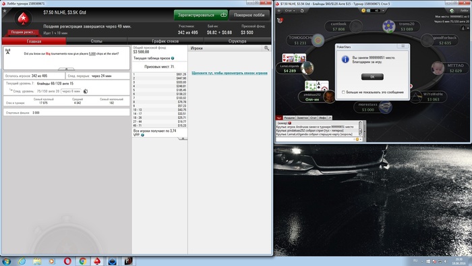The height and width of the screenshot is (266, 472).
Task: Click the red dealer icon in chat
Action: point(290,123)
